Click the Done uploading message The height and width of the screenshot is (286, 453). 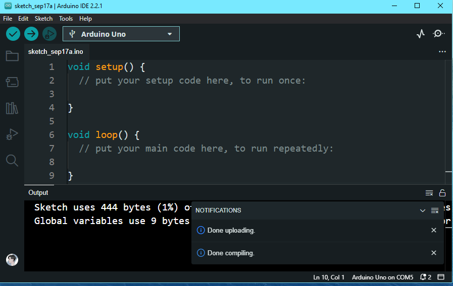231,231
